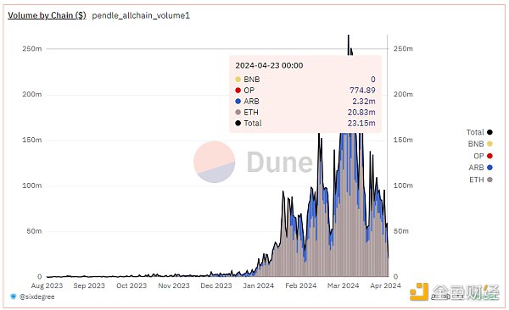Viewport: 509px width, 310px height.
Task: Click the left axis 200m label
Action: tap(32, 94)
